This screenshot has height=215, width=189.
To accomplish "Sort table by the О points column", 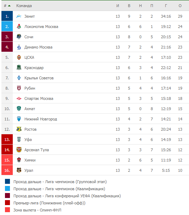I will [180, 6].
